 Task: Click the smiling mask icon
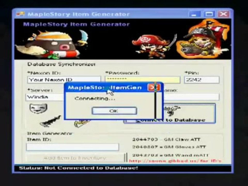[x=38, y=108]
